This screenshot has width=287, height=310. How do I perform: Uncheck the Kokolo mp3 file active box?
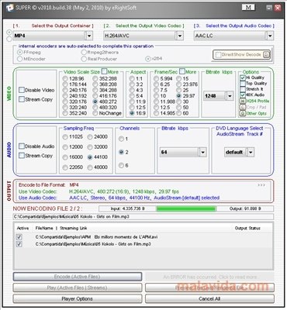tap(19, 244)
